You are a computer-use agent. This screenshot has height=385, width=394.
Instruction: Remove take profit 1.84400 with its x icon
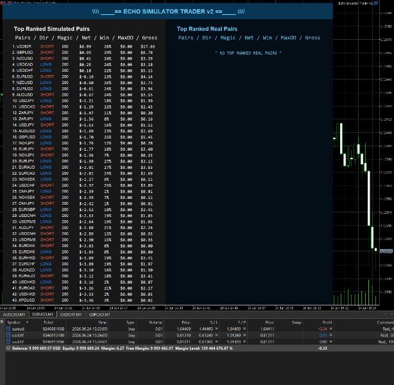point(244,329)
